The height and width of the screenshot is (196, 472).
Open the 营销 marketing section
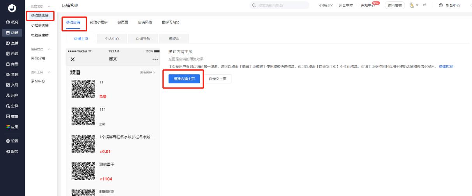point(12,75)
